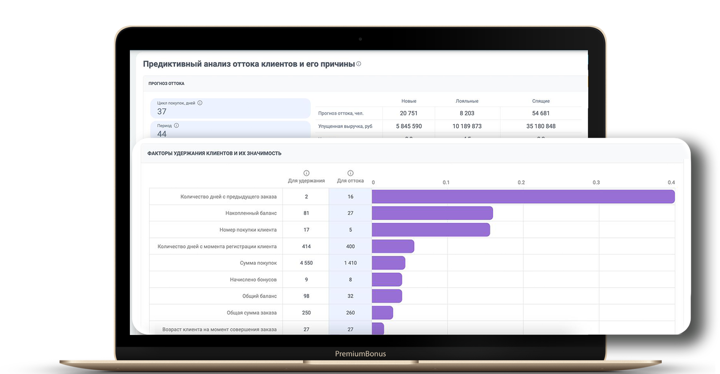Click ФАКТОРЫ УДЕРЖАНИЯ КЛИЕНТОВ section header
Image resolution: width=720 pixels, height=374 pixels.
pyautogui.click(x=214, y=153)
